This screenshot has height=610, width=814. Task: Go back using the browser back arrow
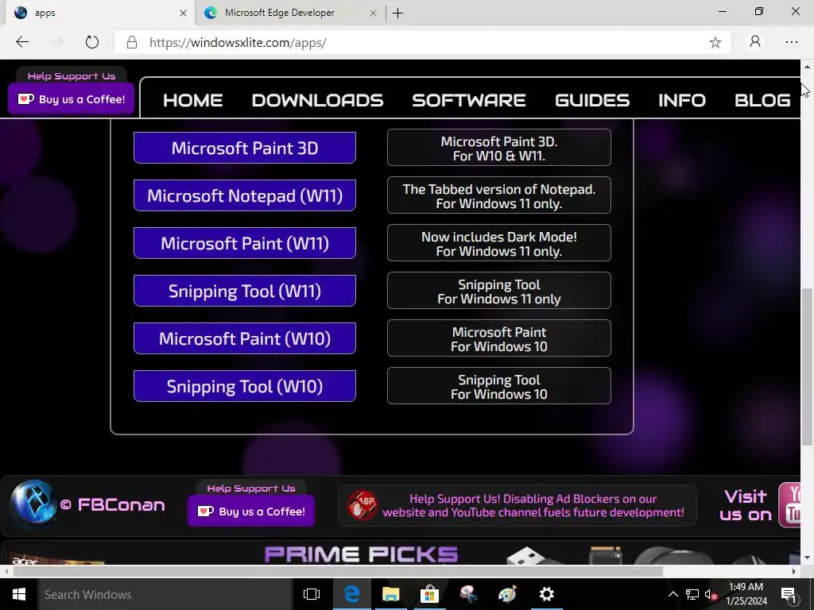pyautogui.click(x=22, y=42)
